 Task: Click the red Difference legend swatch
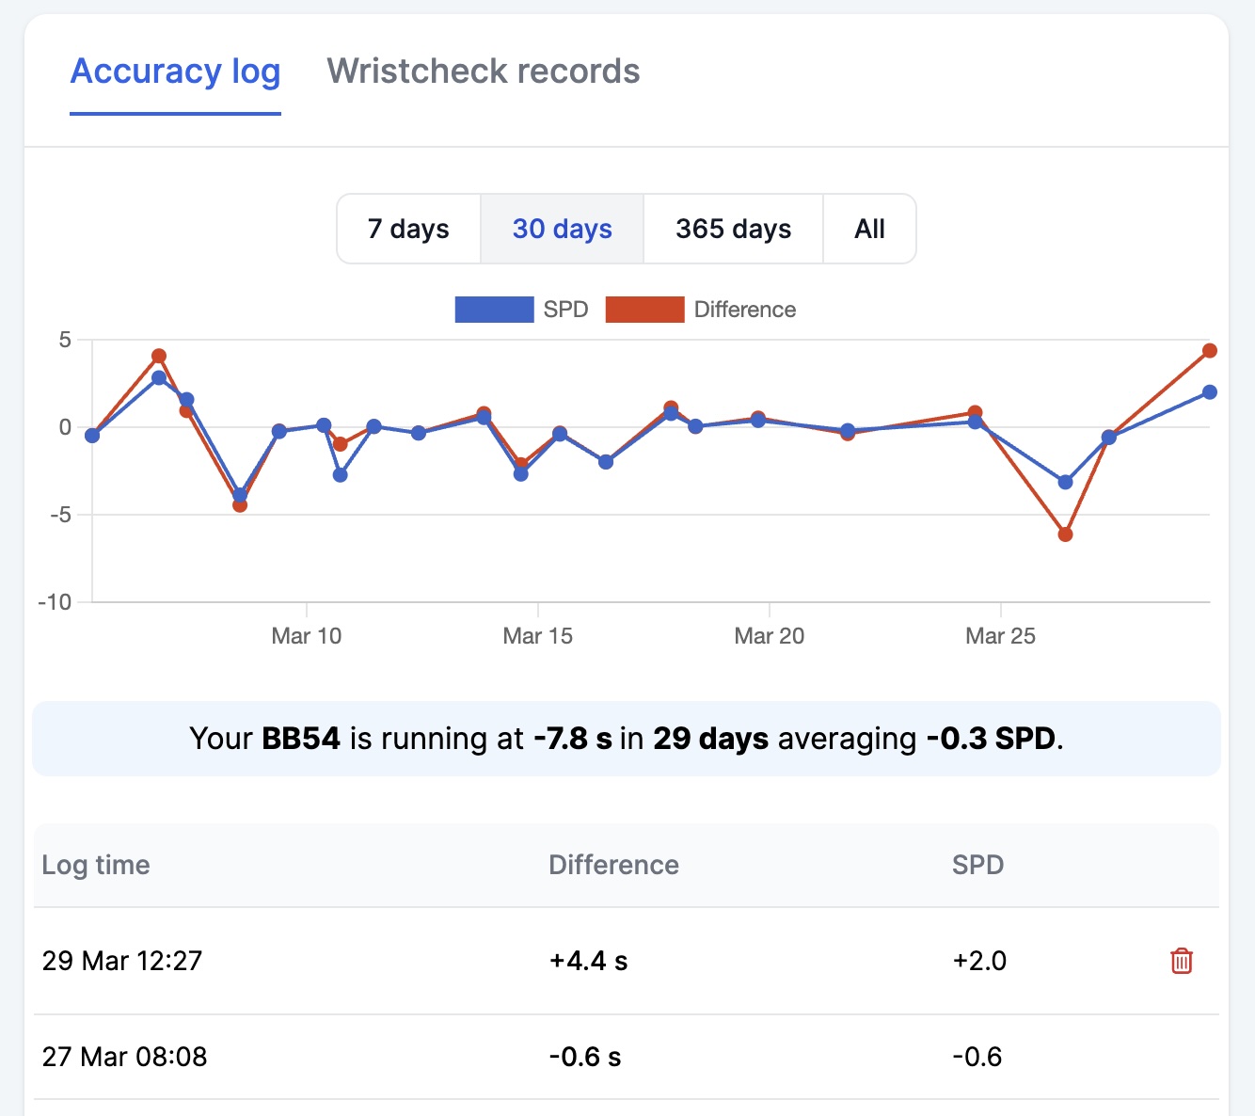click(645, 309)
